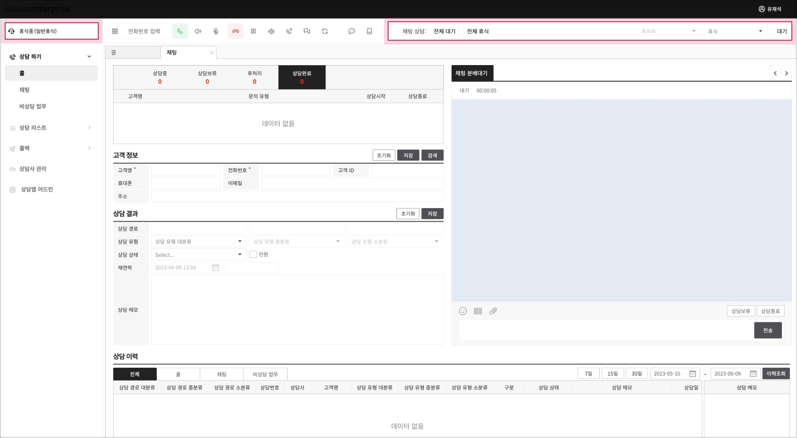Open the dial pad grid icon
Viewport: 797px width, 438px height.
coord(115,32)
